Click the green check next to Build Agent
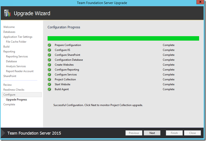Screen dimensions: 206x141 click(x=49, y=89)
